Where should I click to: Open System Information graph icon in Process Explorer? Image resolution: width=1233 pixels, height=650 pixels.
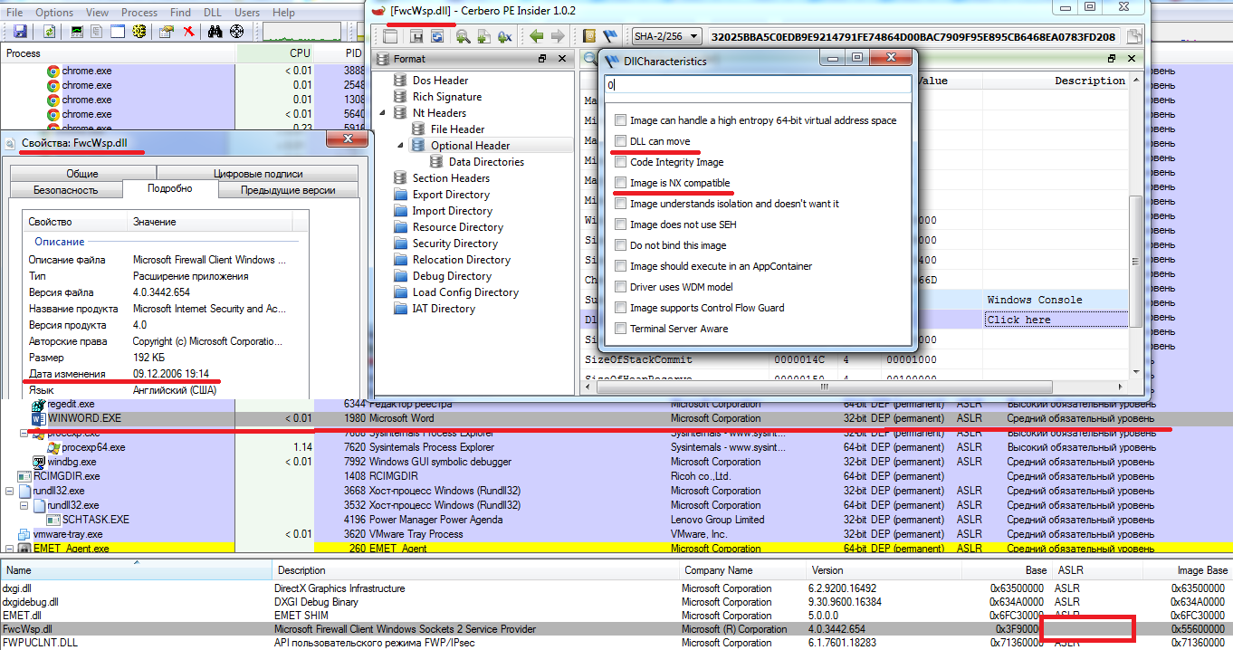[77, 32]
